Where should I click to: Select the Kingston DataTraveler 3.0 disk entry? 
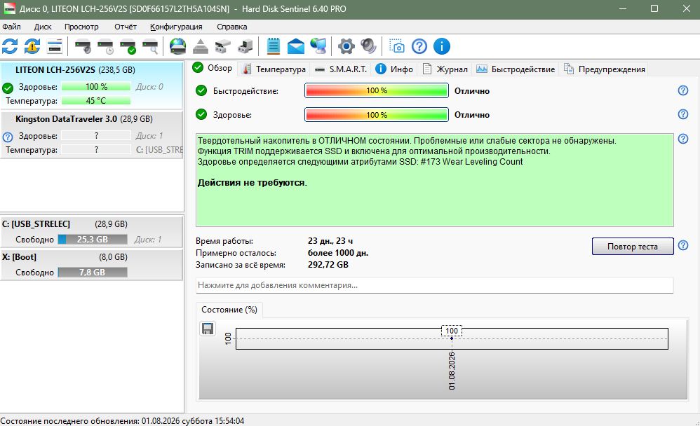click(91, 134)
